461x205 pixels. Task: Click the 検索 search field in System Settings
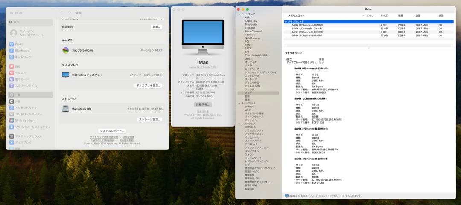click(31, 22)
